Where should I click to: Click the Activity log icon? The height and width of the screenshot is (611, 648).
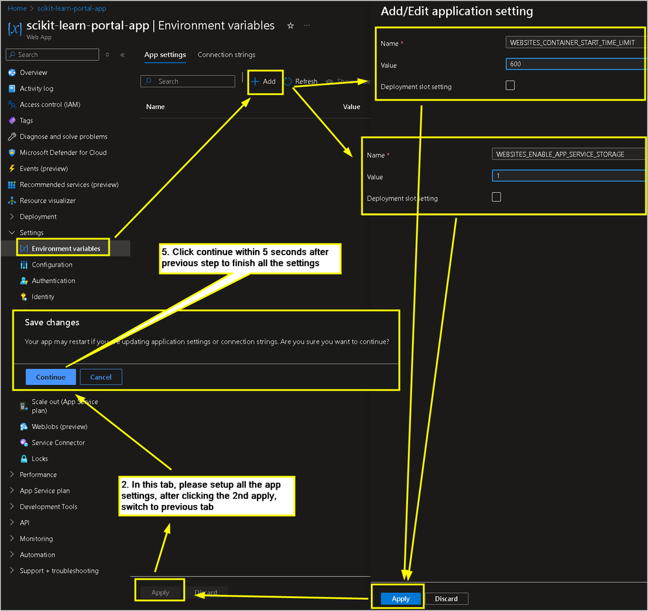(12, 88)
